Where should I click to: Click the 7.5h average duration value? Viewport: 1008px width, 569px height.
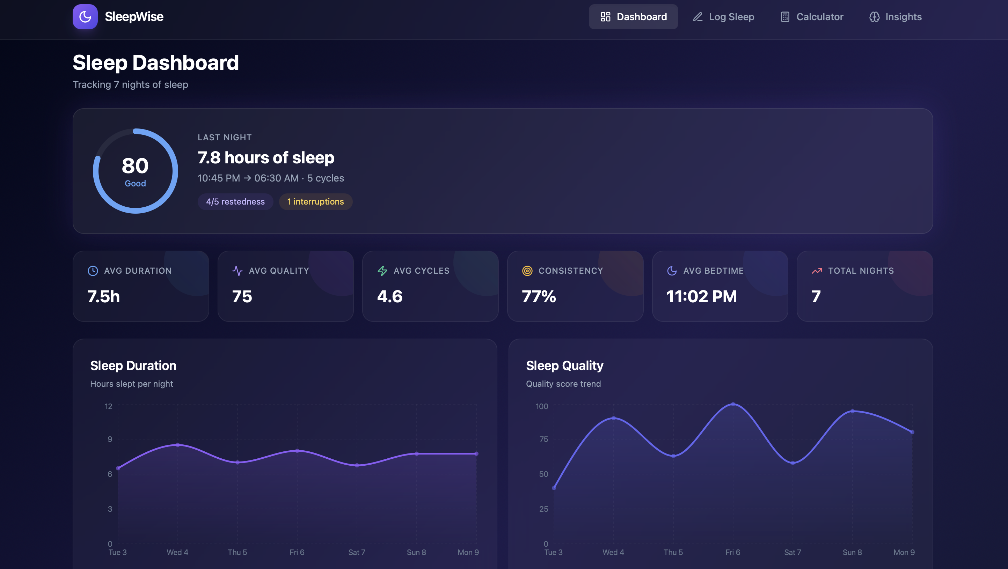[104, 296]
